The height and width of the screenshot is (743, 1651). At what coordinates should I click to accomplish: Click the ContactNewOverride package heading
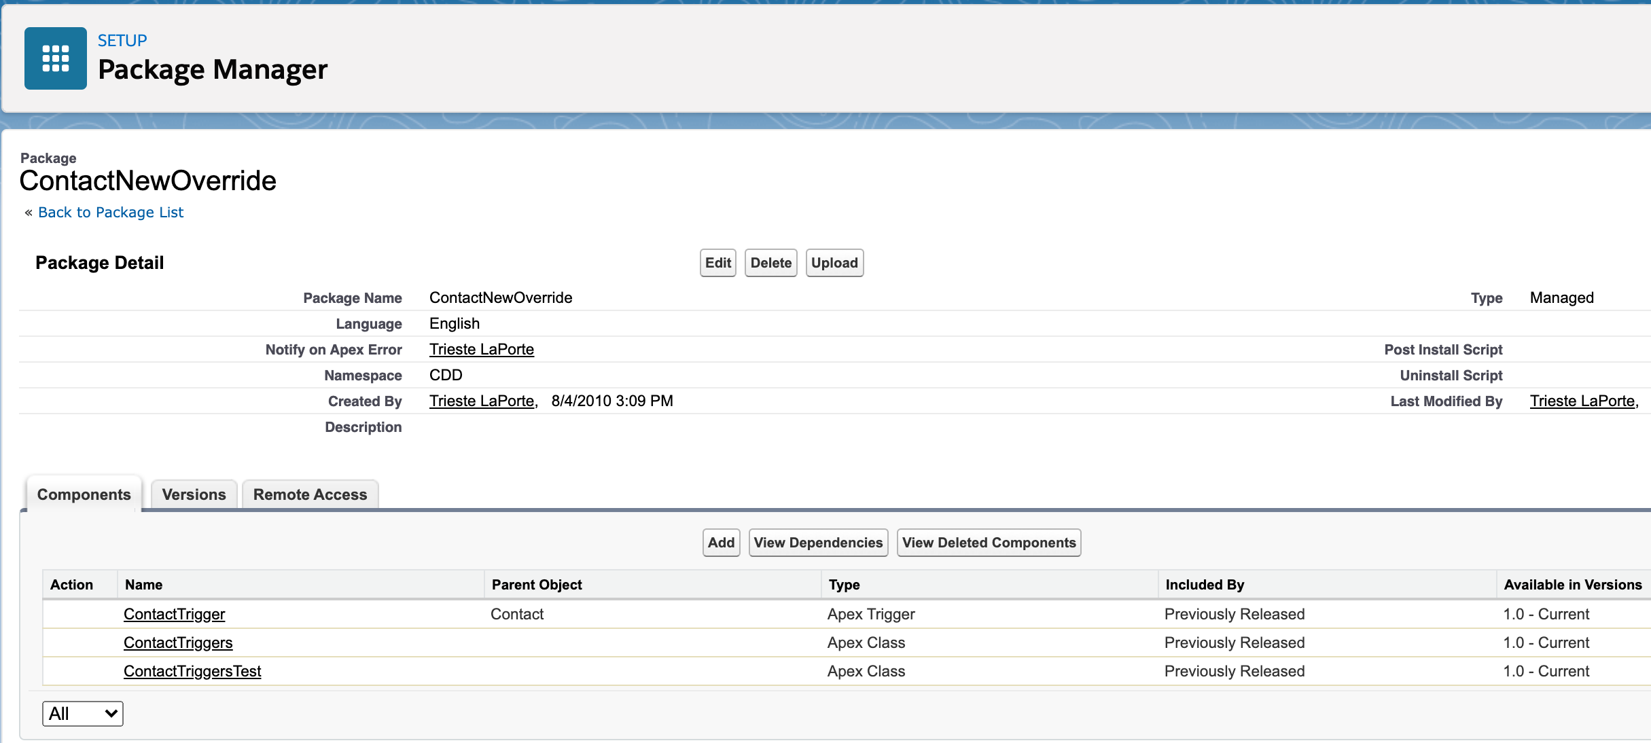click(148, 181)
